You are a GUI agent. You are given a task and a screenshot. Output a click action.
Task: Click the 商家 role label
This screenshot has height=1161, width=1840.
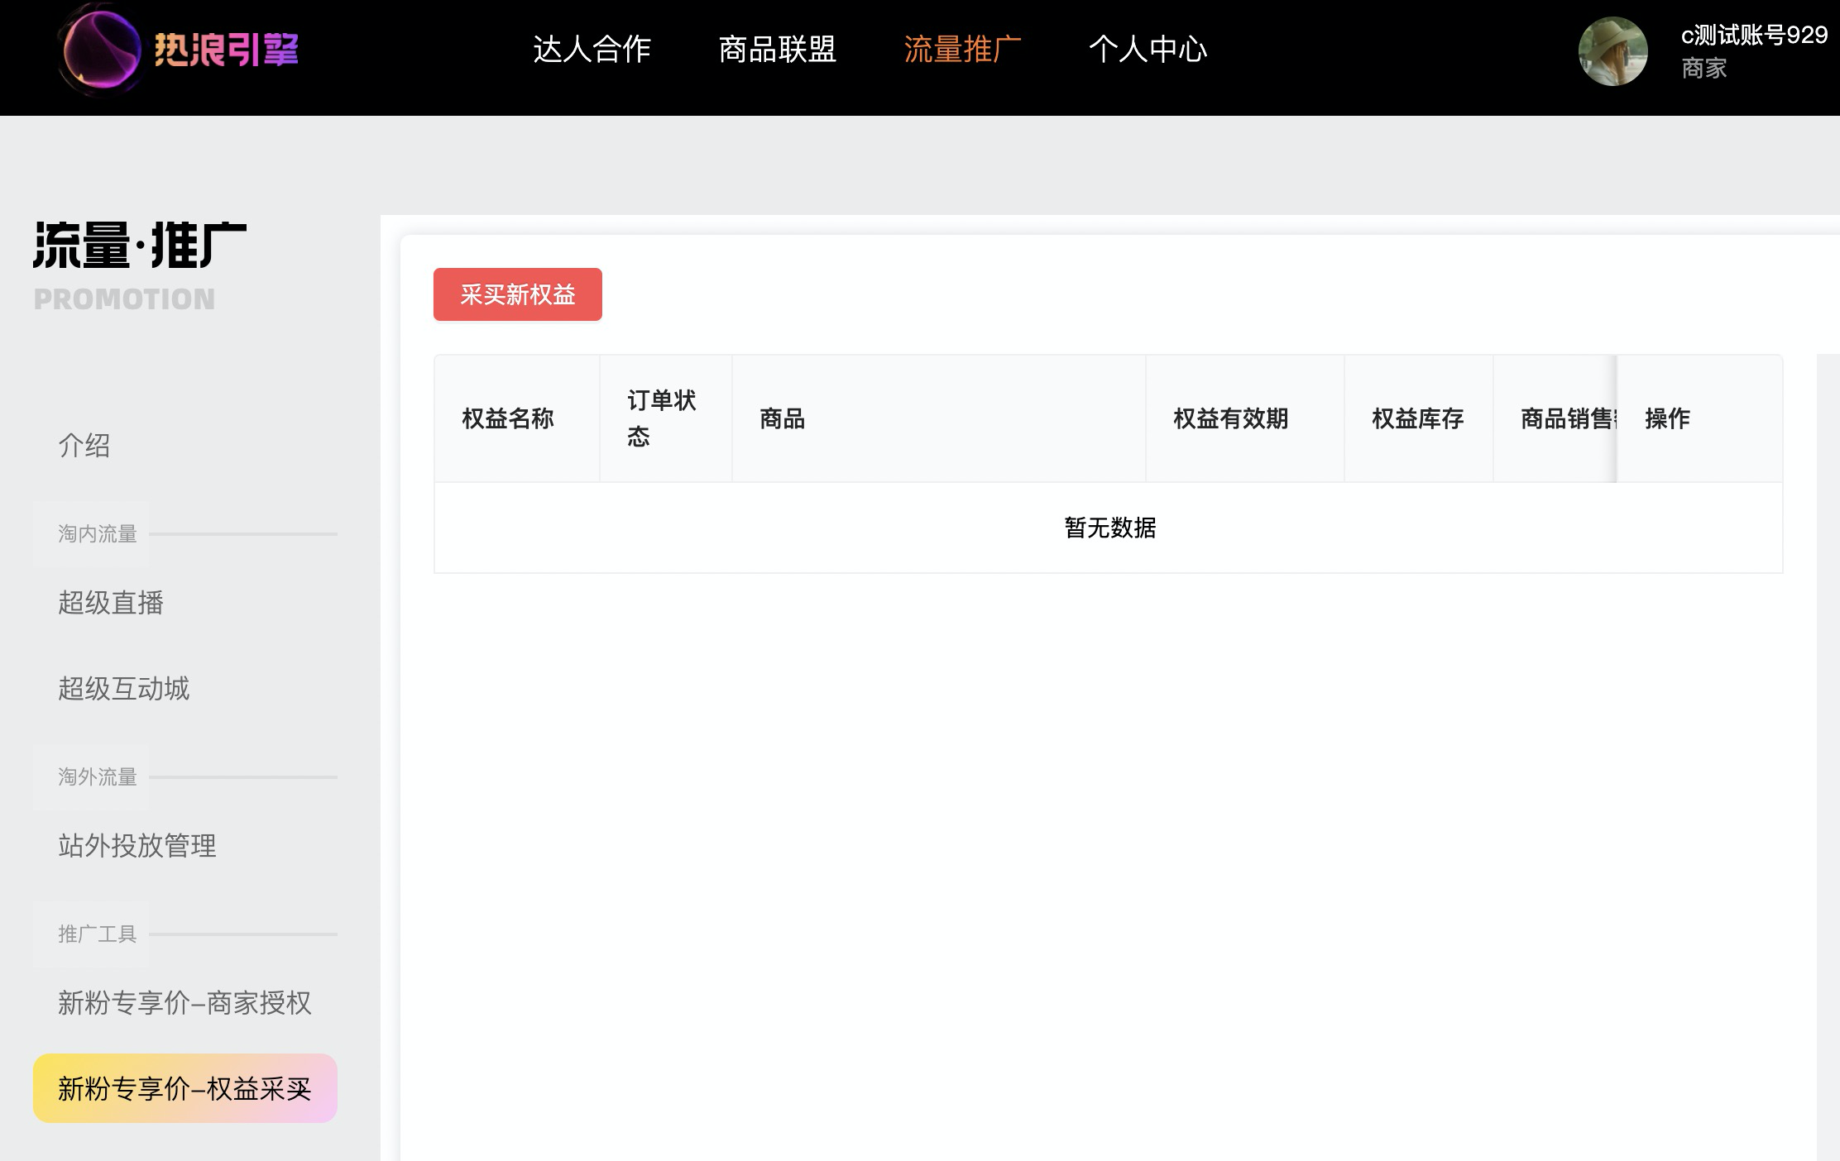[1704, 68]
